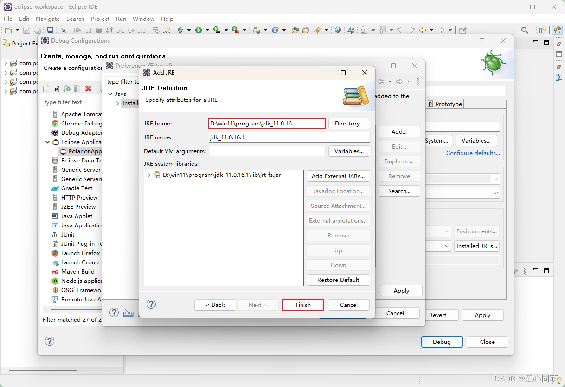Click the Default VM arguments field
Image resolution: width=565 pixels, height=387 pixels.
(267, 151)
